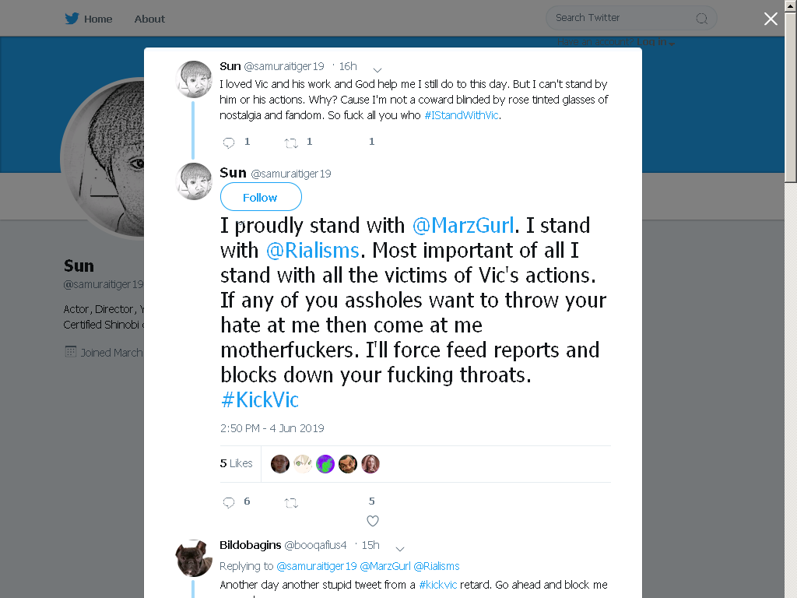
Task: Click retweet icon under main tweet
Action: point(291,503)
